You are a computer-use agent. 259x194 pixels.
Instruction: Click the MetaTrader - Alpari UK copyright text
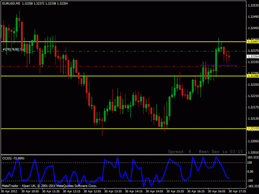[x=49, y=186]
